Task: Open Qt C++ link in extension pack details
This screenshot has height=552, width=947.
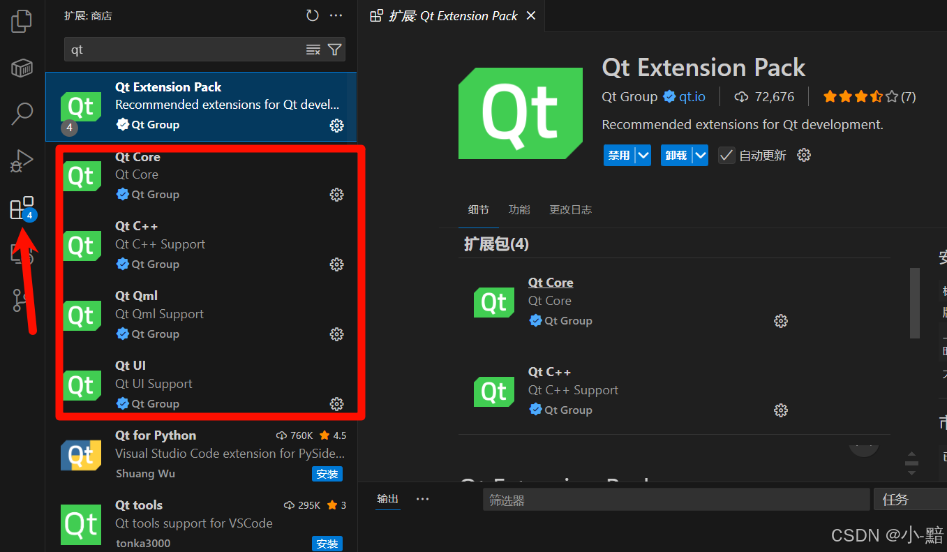Action: [549, 372]
